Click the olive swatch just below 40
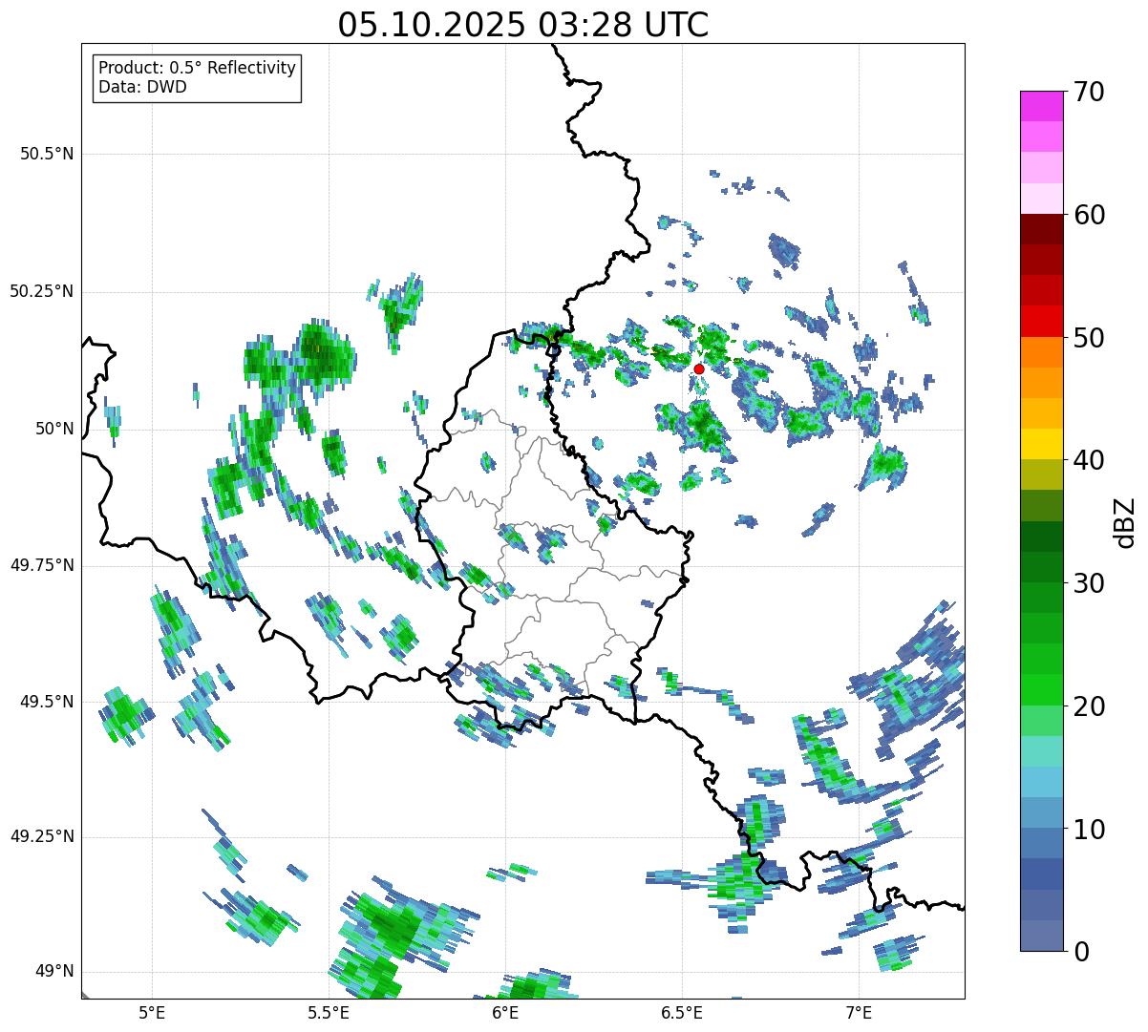This screenshot has width=1148, height=1032. (1042, 474)
